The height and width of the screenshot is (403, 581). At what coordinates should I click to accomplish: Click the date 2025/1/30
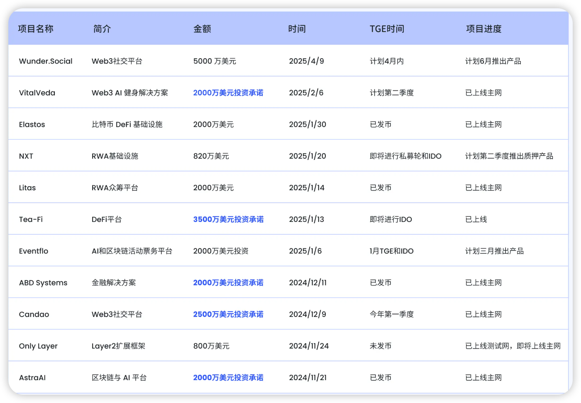click(x=308, y=124)
